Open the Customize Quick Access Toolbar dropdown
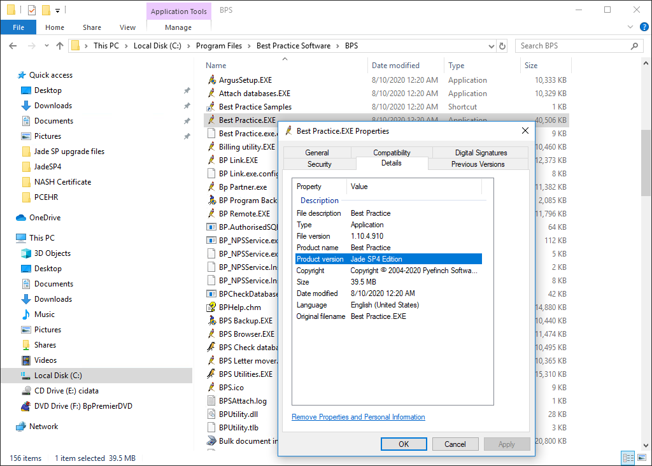The image size is (652, 466). click(x=57, y=10)
